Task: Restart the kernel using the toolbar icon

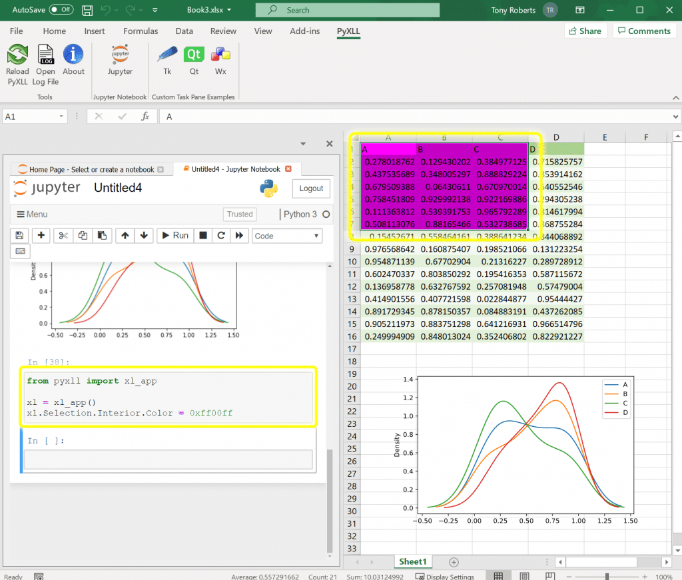Action: [221, 236]
